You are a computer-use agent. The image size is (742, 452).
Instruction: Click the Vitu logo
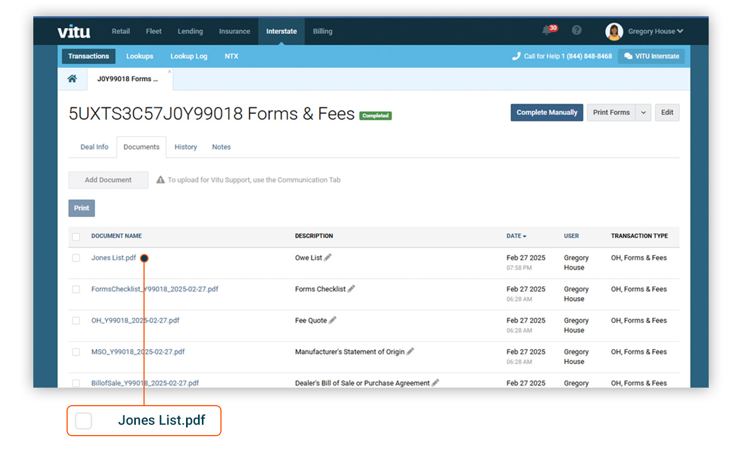73,31
